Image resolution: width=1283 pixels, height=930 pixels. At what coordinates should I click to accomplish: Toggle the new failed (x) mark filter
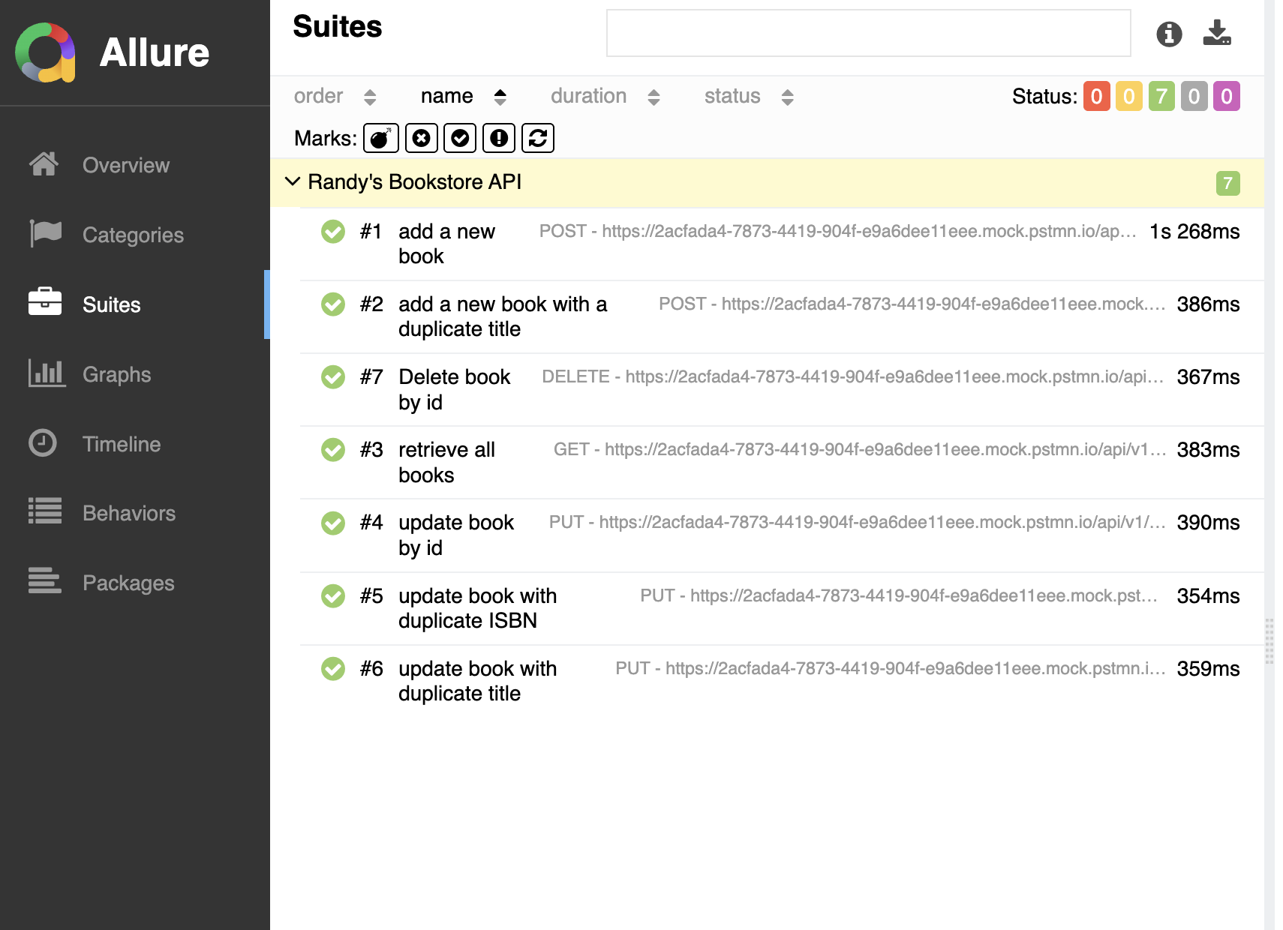[x=422, y=138]
